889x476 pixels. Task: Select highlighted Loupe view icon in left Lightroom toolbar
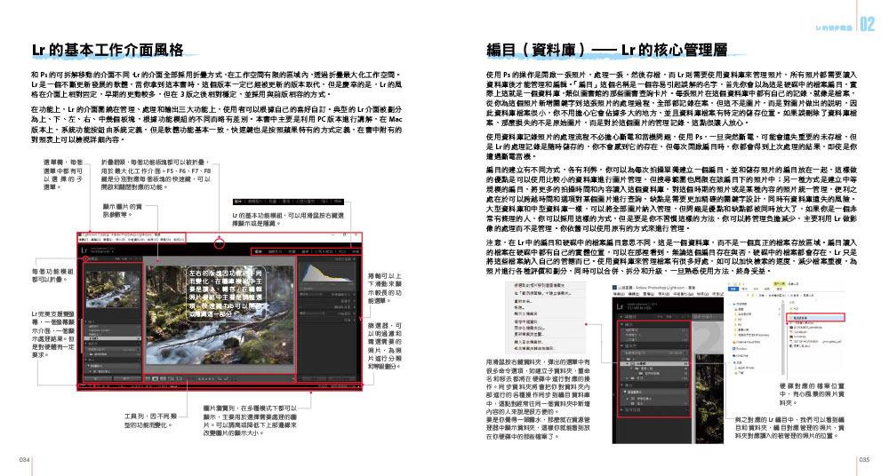coord(155,378)
